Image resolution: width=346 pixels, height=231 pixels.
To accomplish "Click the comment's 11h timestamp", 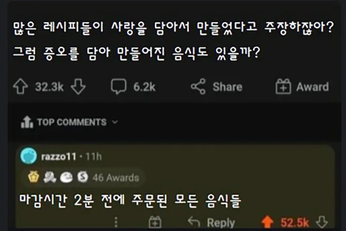I will click(x=93, y=156).
